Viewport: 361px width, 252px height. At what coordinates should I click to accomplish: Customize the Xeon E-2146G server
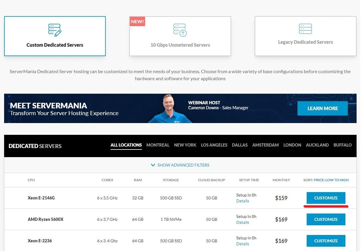[x=326, y=198]
